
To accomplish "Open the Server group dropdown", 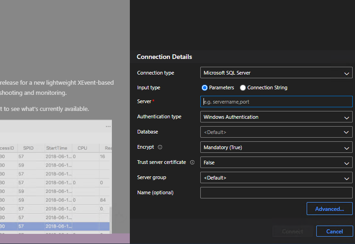I will click(x=276, y=178).
